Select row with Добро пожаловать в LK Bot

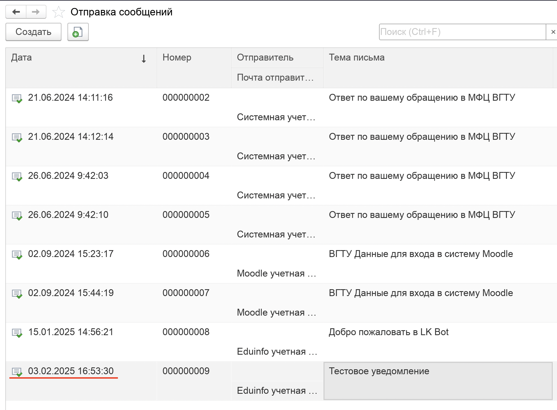(388, 332)
